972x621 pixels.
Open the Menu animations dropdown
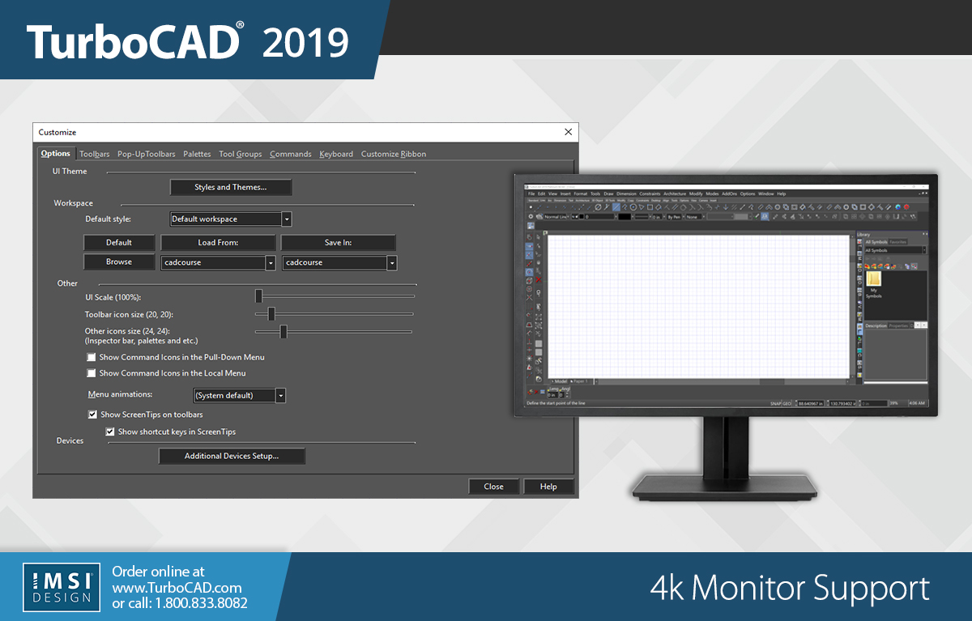pyautogui.click(x=281, y=395)
